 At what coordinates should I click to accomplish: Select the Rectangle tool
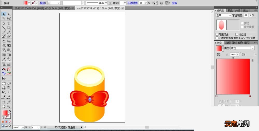9,28
